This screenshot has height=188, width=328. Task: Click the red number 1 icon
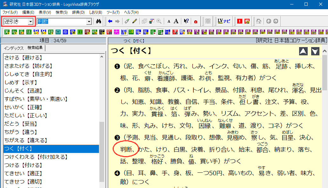click(240, 21)
